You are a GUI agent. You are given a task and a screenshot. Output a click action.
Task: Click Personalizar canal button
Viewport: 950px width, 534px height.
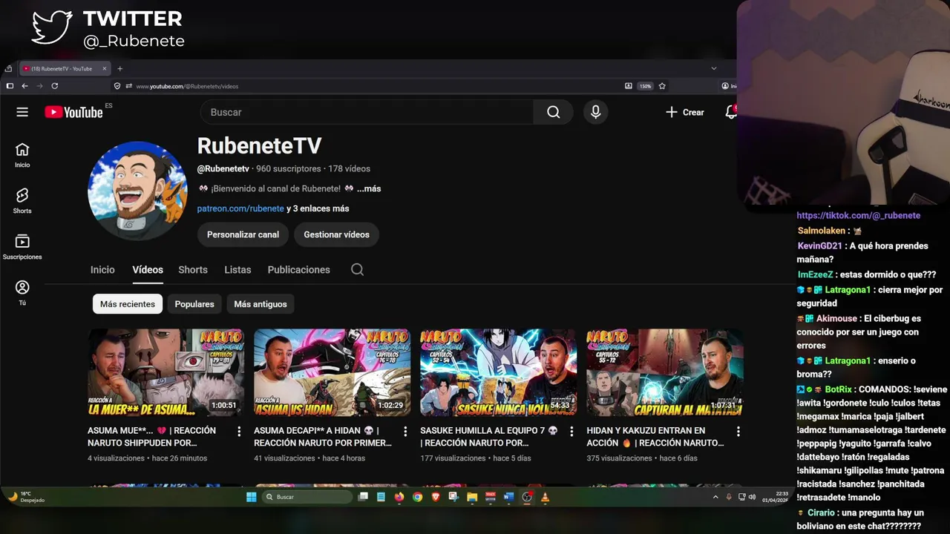243,234
